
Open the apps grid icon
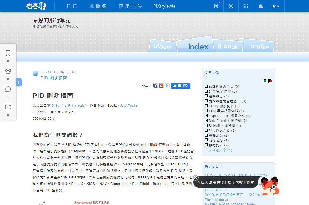point(246,6)
